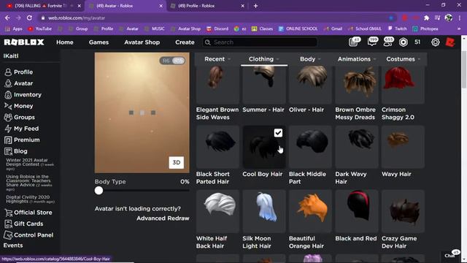Go to Money in the sidebar
This screenshot has width=467, height=263.
[18, 106]
